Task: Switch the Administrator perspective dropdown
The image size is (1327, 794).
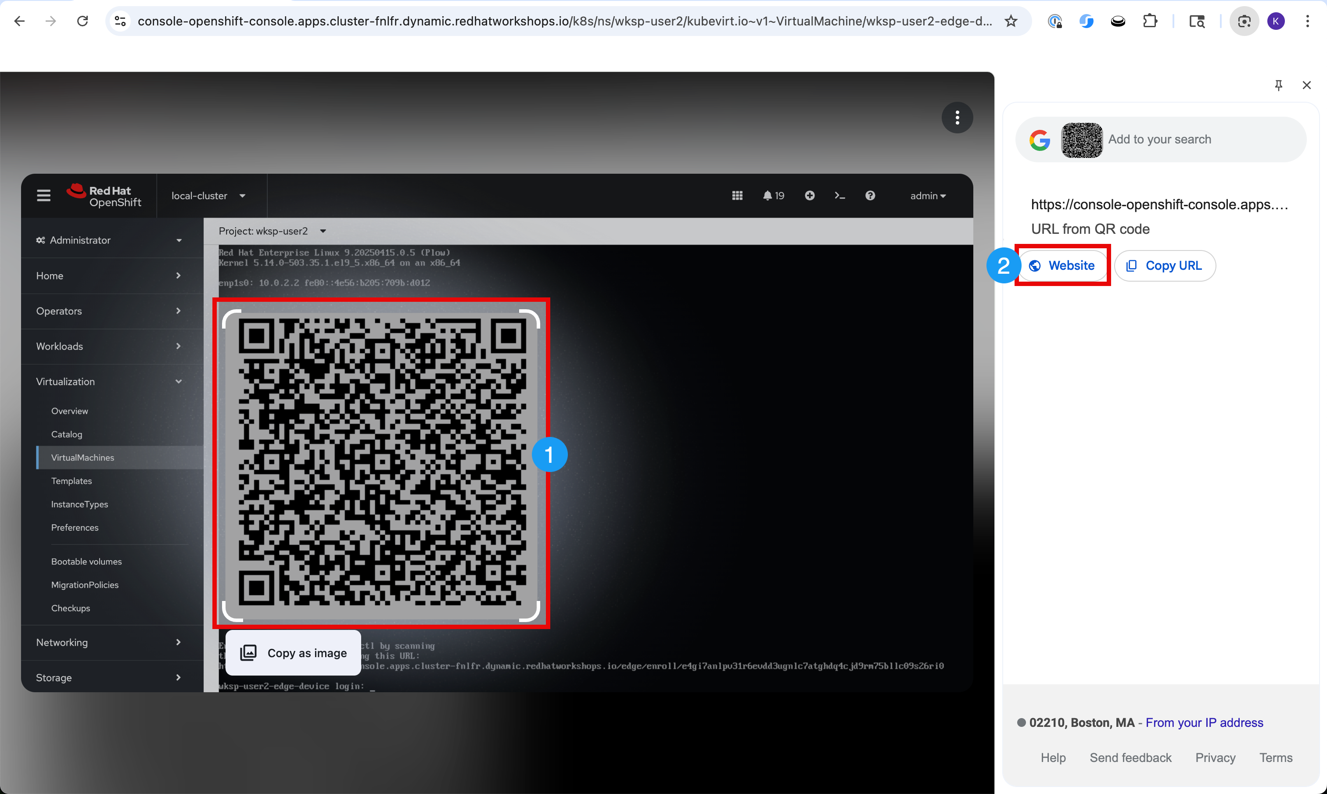Action: point(110,240)
